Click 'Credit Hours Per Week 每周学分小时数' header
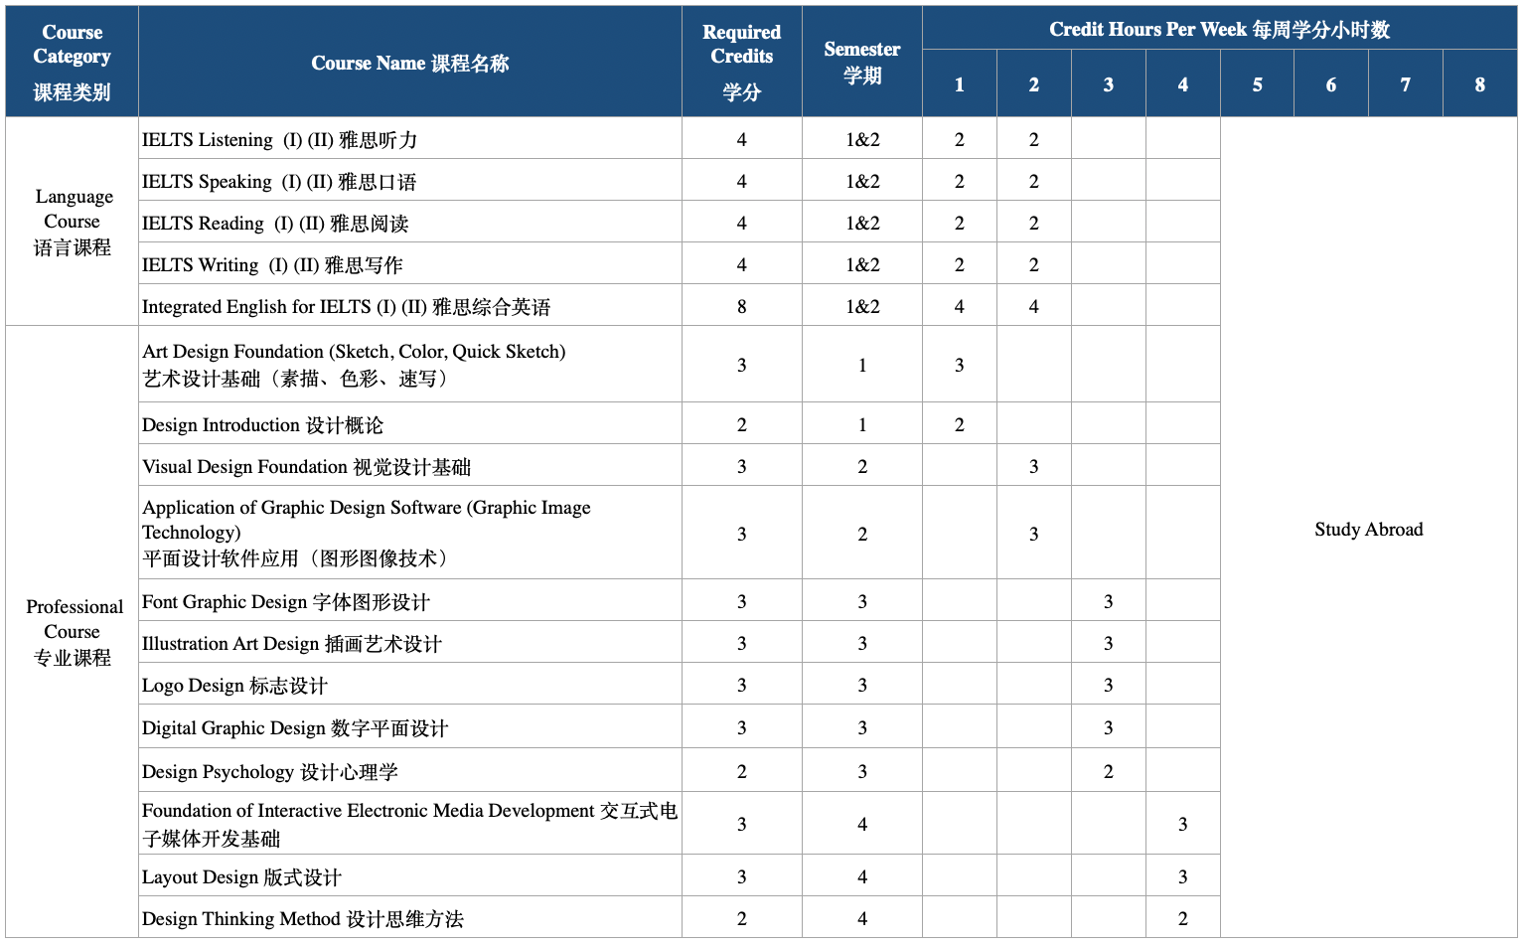 [x=1219, y=29]
